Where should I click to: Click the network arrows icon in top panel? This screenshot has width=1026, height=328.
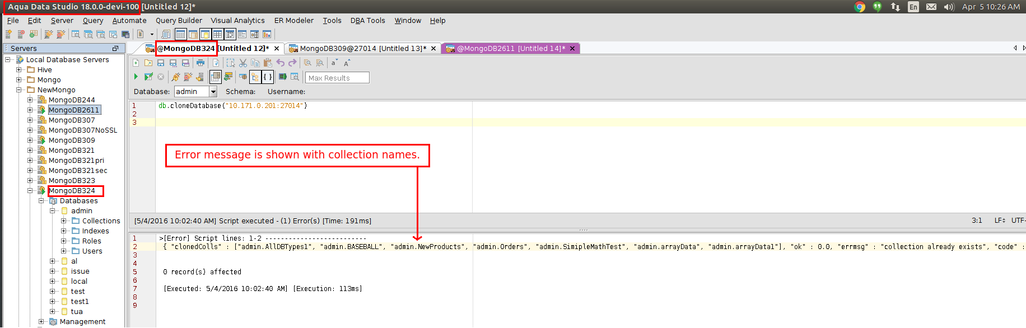point(895,7)
